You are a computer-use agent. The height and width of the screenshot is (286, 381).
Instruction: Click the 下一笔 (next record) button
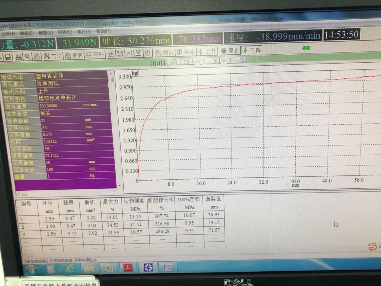234,61
